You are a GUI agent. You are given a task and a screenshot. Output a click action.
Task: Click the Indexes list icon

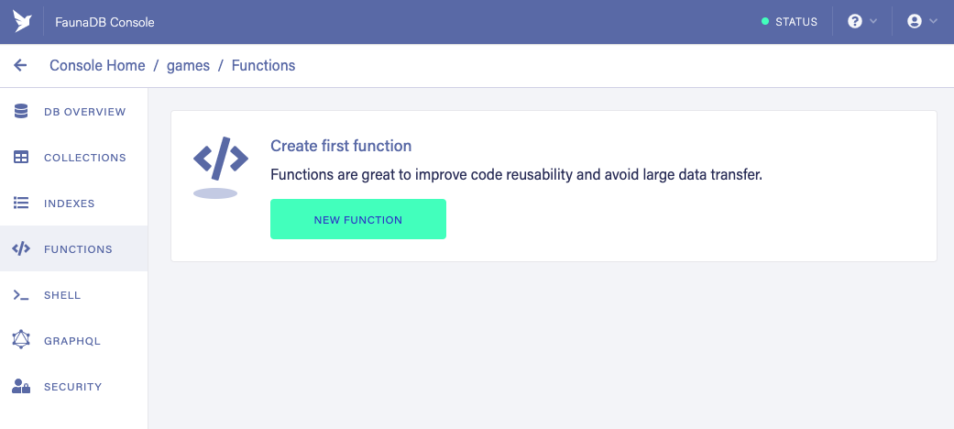(21, 203)
